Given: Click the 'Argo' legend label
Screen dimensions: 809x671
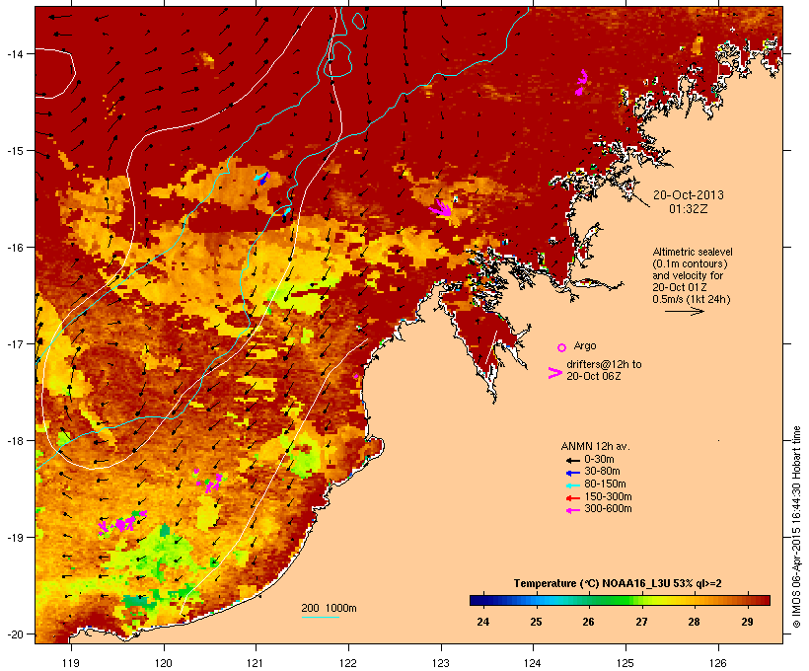Looking at the screenshot, I should (585, 345).
